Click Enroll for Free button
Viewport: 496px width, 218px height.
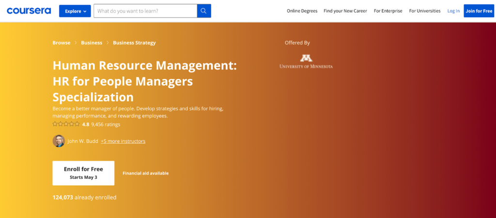[83, 173]
